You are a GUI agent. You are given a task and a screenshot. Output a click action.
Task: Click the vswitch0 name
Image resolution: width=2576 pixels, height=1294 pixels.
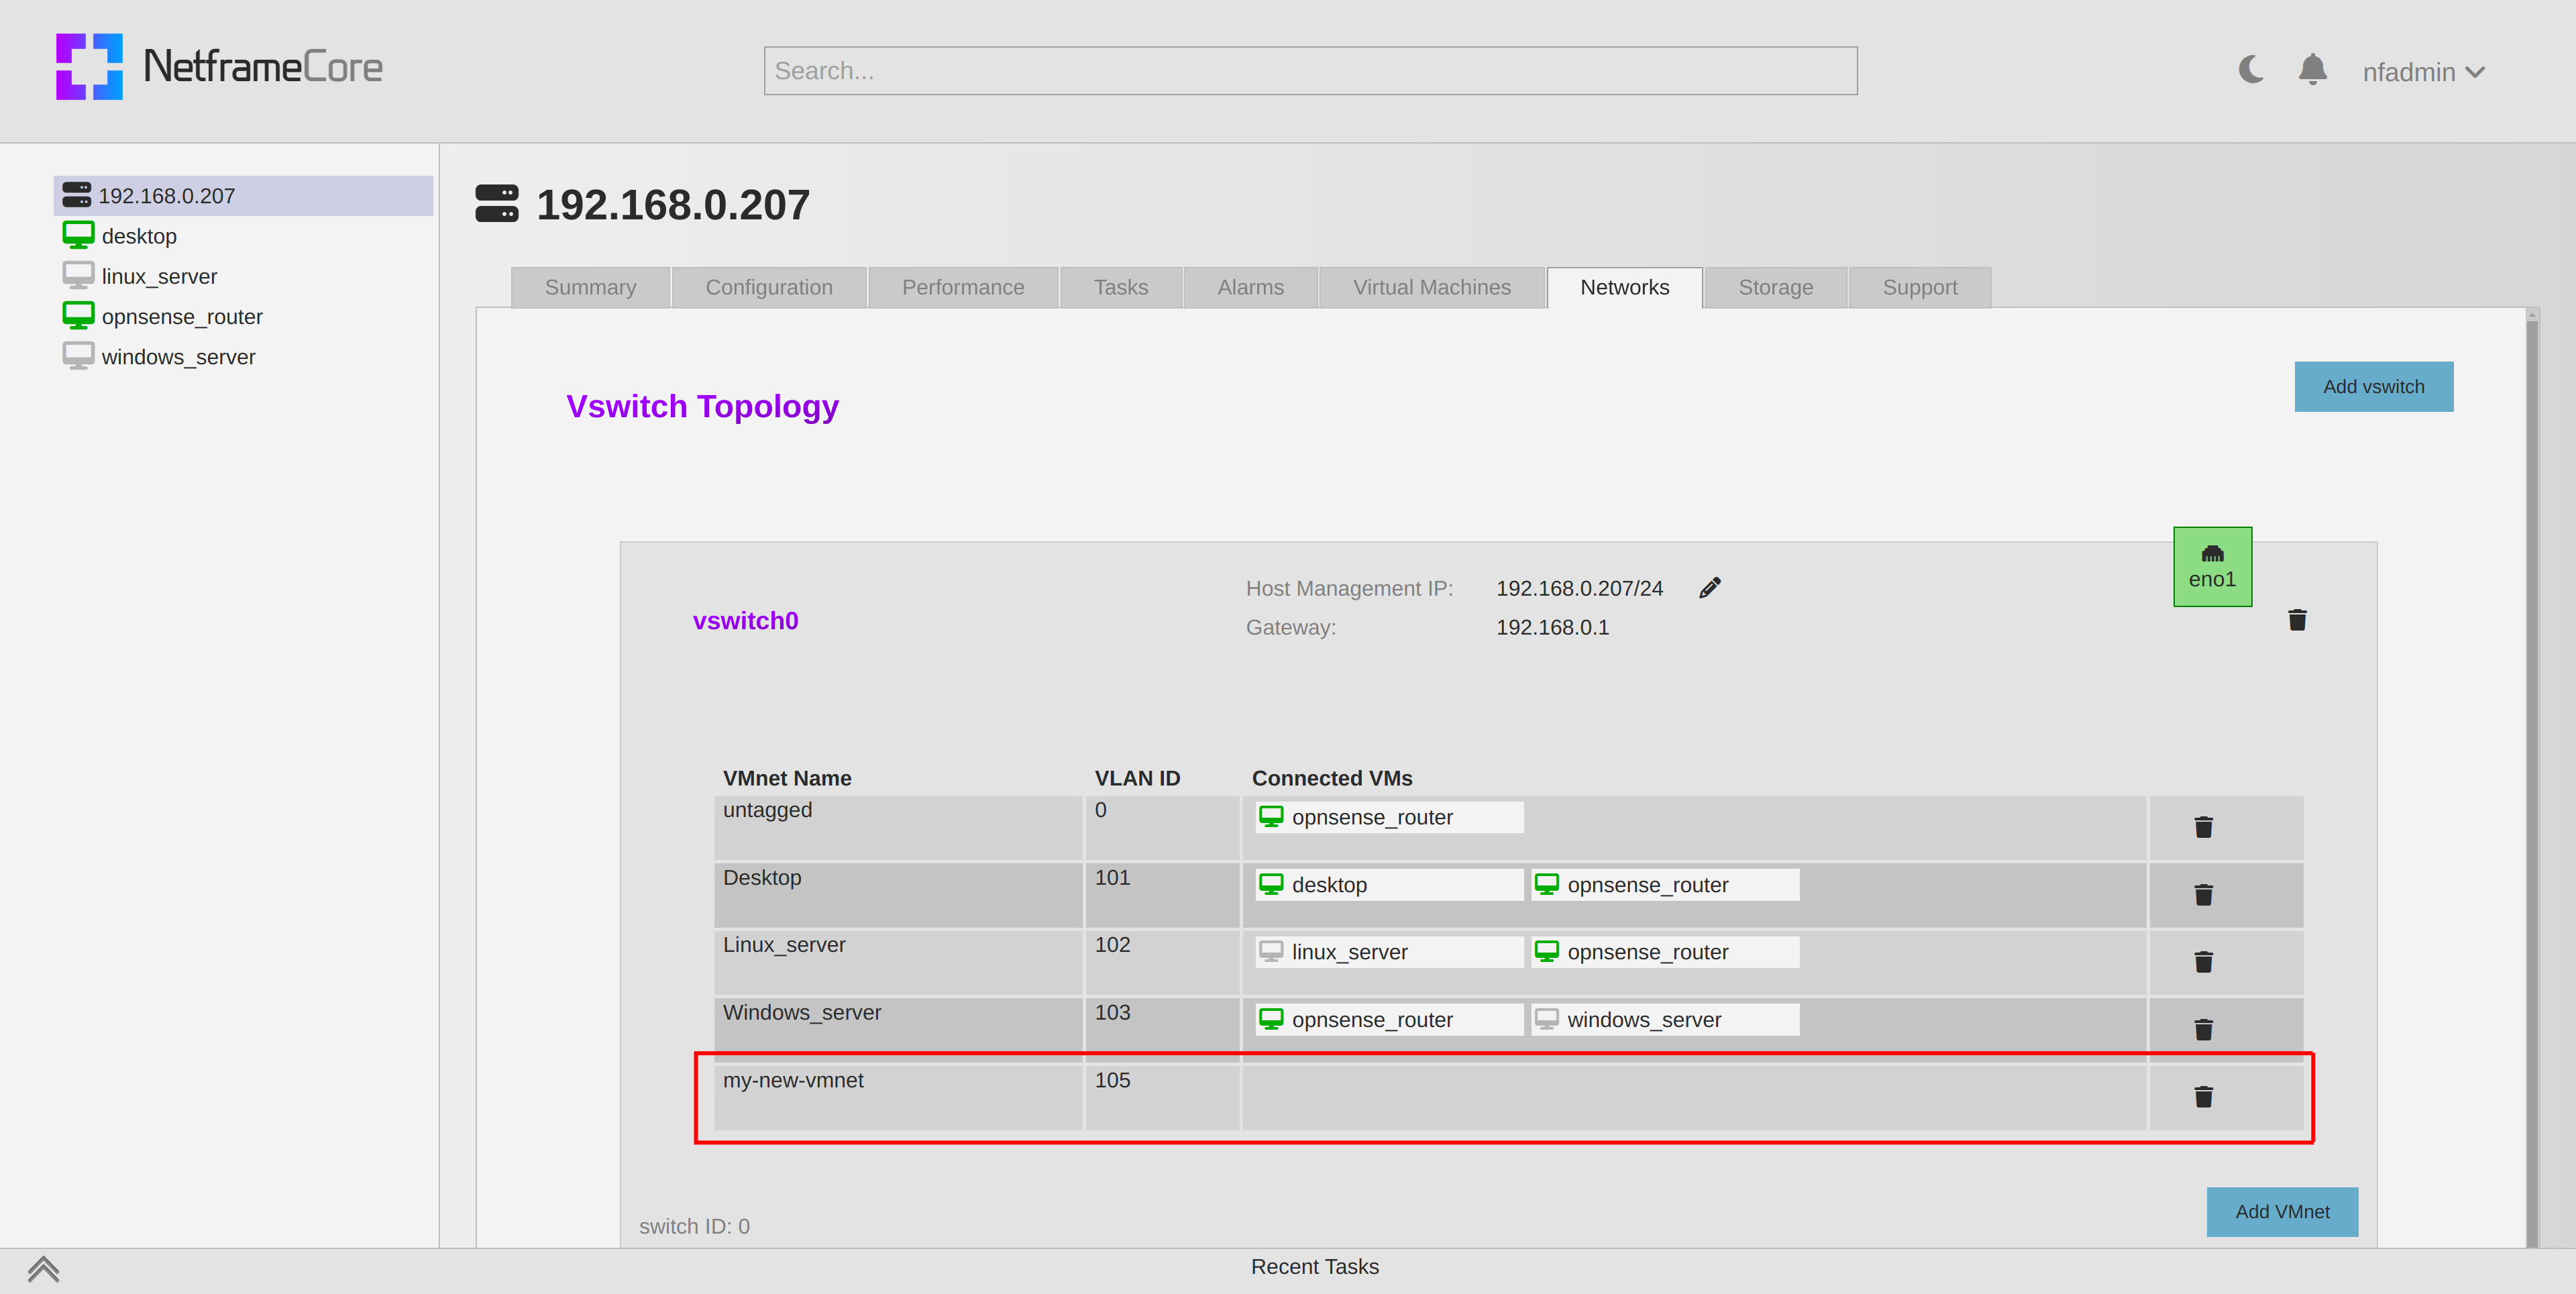pyautogui.click(x=745, y=621)
